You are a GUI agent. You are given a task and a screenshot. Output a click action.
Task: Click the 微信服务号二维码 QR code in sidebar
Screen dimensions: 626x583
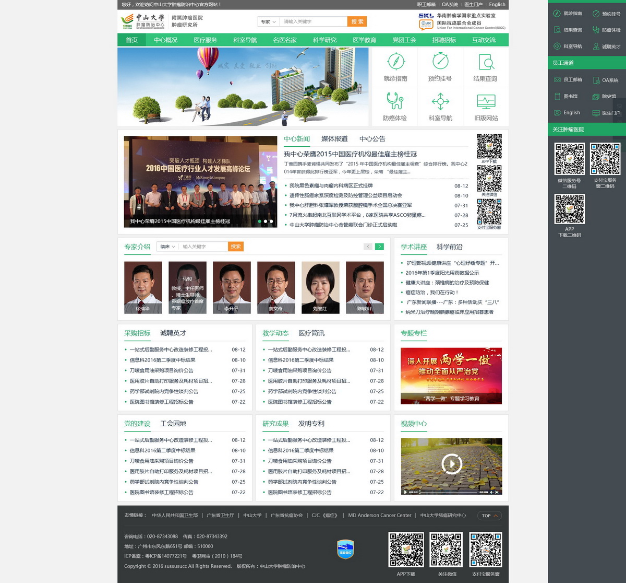(x=570, y=159)
